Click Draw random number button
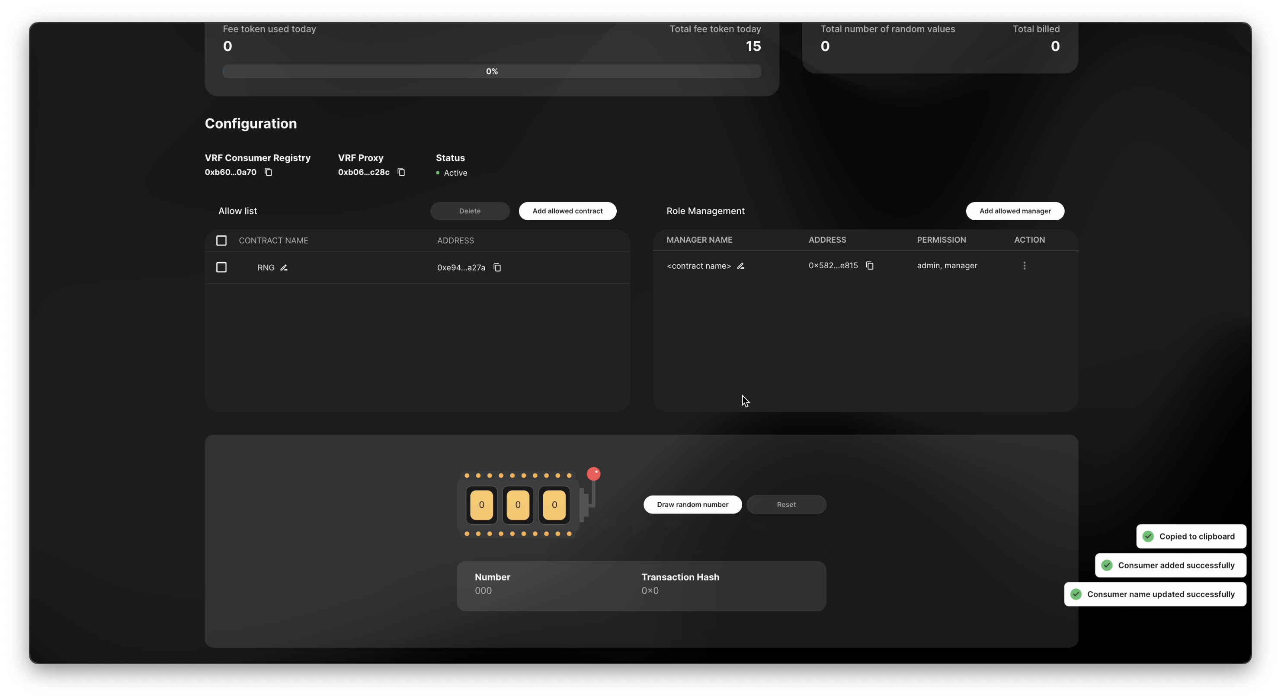The height and width of the screenshot is (700, 1281). click(x=692, y=504)
